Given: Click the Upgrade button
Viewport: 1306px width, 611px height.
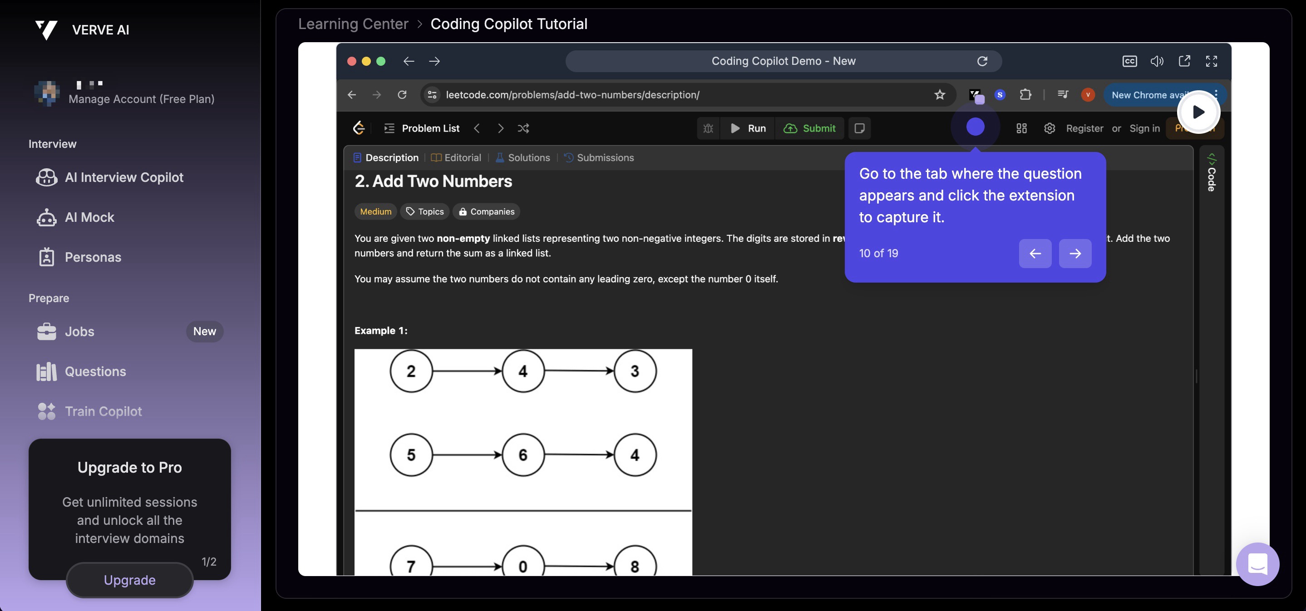Looking at the screenshot, I should (129, 580).
